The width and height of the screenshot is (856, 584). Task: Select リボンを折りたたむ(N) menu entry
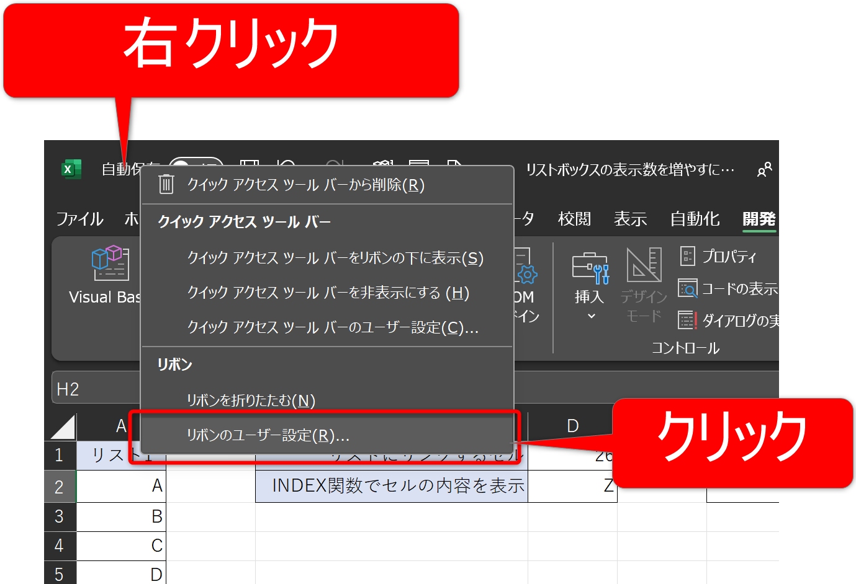(x=251, y=400)
